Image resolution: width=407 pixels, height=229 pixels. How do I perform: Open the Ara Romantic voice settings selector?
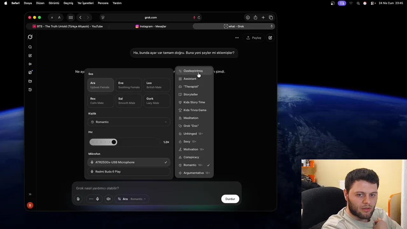[132, 199]
